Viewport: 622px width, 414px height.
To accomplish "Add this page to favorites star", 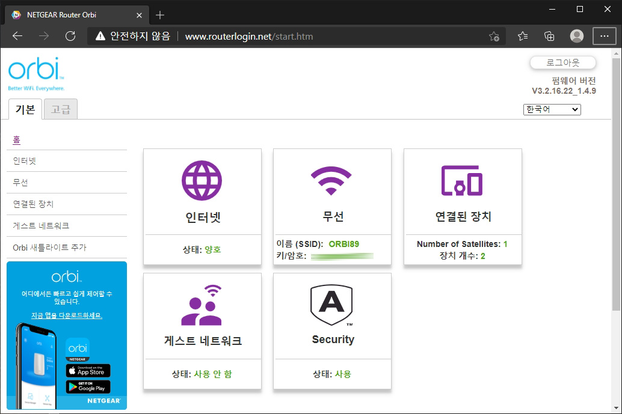I will 494,37.
